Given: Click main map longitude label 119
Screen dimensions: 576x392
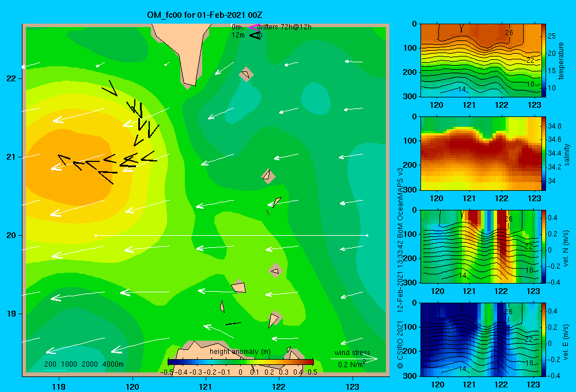Looking at the screenshot, I should point(59,386).
